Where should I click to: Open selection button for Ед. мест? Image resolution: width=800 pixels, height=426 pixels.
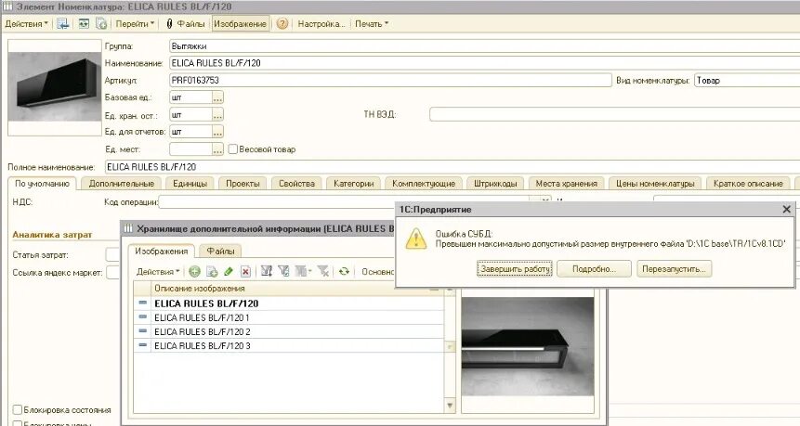tap(217, 149)
